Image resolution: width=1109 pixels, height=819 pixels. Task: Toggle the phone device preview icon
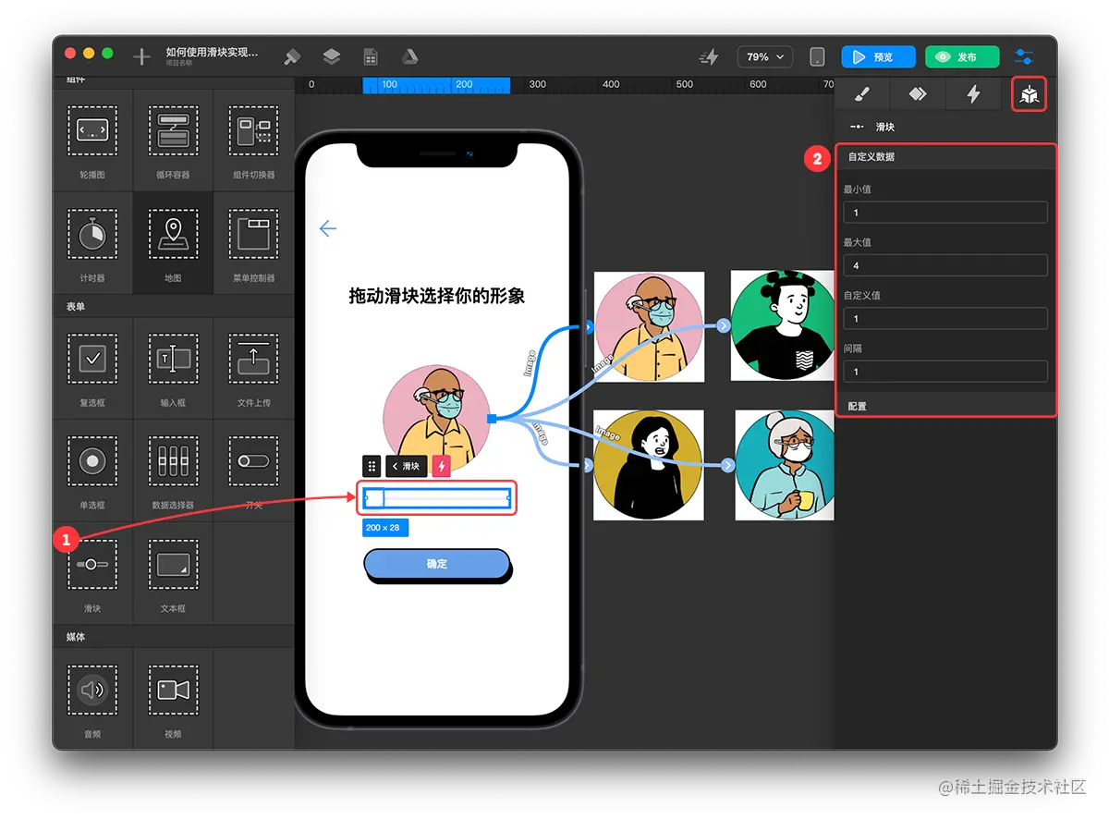point(817,57)
